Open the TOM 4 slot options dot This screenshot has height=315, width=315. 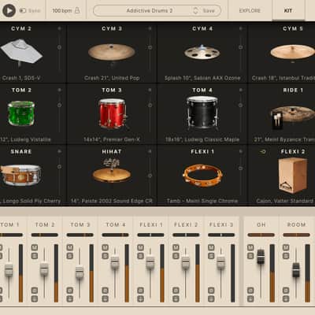(240, 90)
